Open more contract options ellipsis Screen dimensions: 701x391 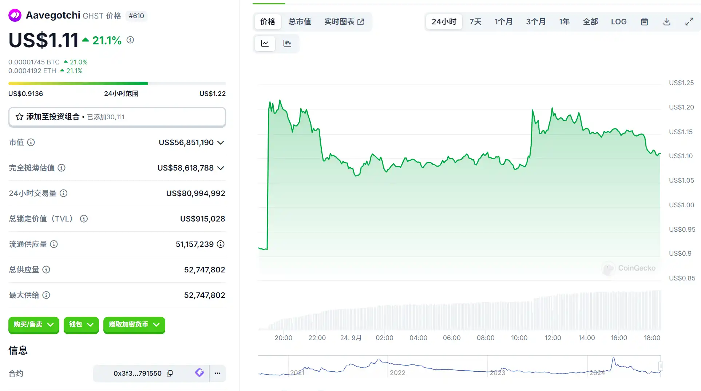point(218,373)
